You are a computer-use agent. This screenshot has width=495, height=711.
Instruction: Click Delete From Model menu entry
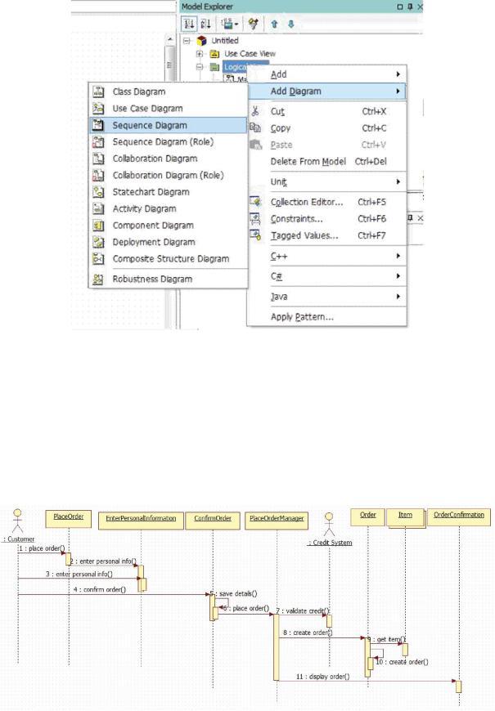(x=327, y=162)
